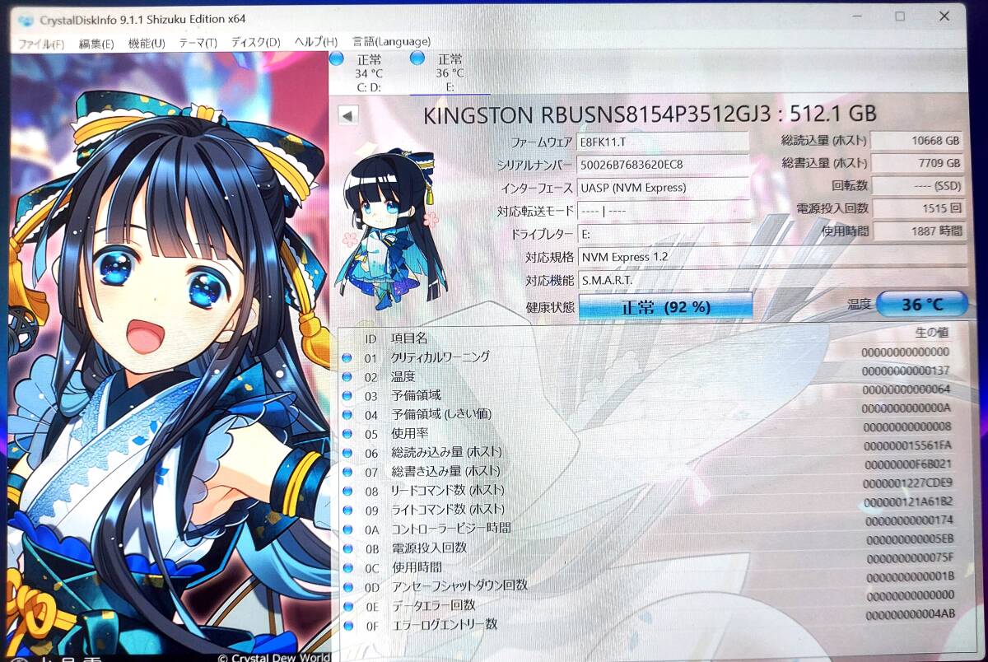Viewport: 988px width, 662px height.
Task: Click the previous disk arrow button
Action: click(x=348, y=115)
